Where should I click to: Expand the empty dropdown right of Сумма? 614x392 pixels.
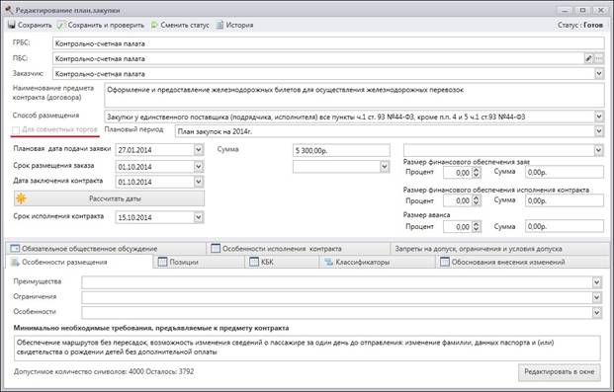click(599, 150)
